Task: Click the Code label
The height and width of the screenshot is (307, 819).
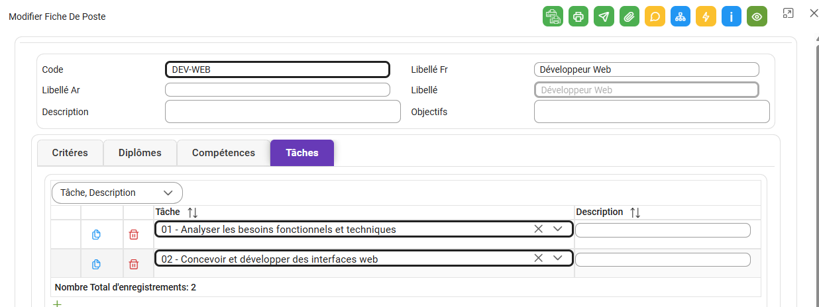Action: pos(52,69)
